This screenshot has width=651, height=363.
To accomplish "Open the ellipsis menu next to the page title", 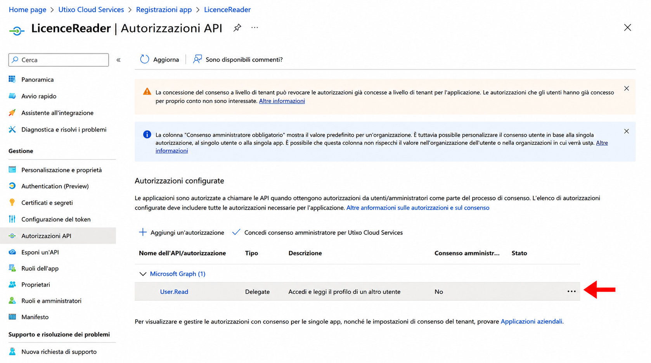I will [255, 28].
